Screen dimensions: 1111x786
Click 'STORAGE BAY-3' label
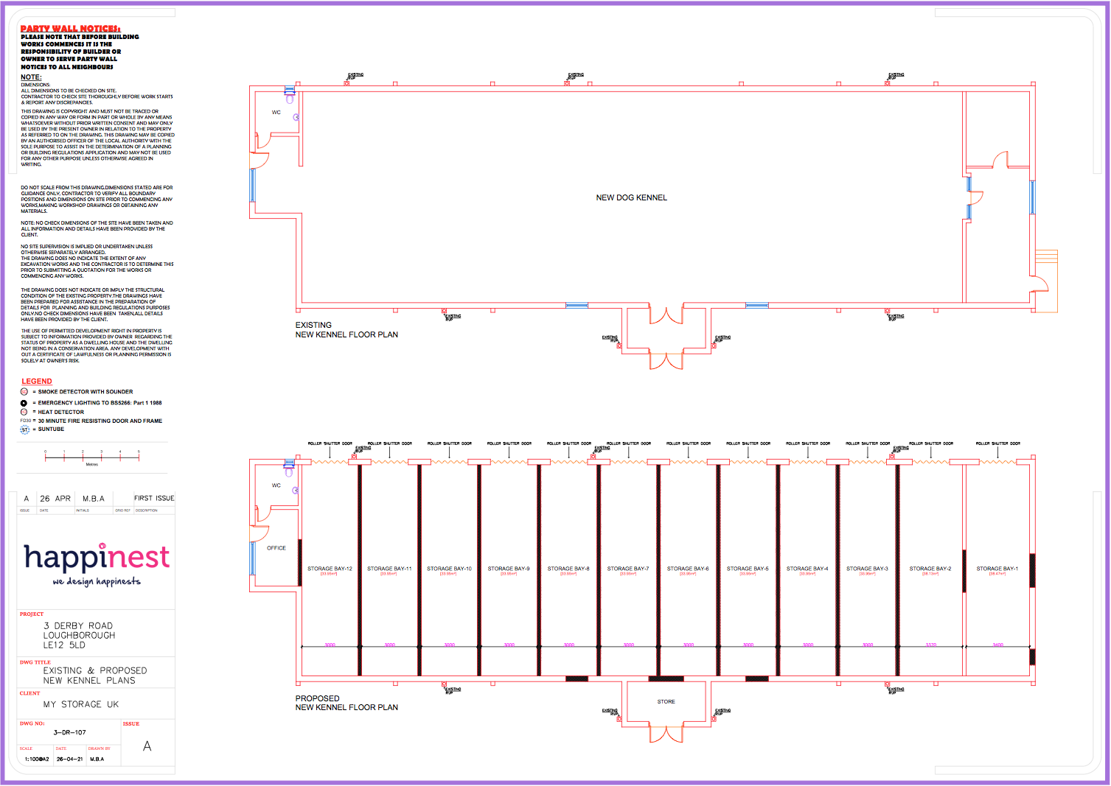[867, 569]
